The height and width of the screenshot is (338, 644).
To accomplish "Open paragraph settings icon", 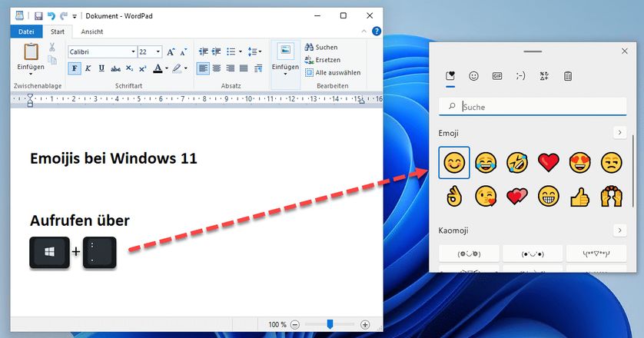I will tap(258, 68).
